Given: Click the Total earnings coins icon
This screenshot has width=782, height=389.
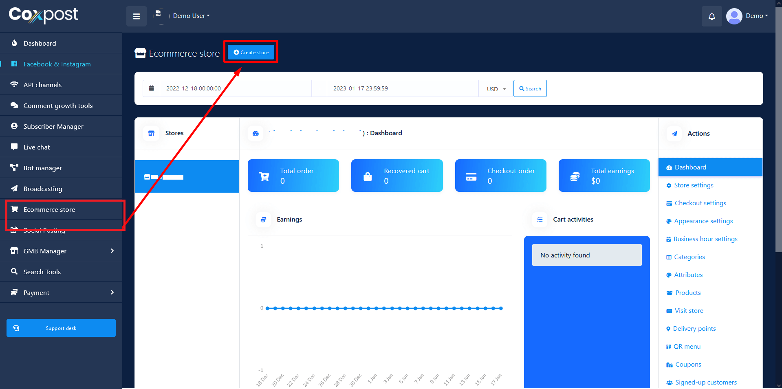Looking at the screenshot, I should click(575, 176).
